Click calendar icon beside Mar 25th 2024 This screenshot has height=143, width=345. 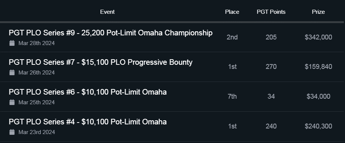12,102
